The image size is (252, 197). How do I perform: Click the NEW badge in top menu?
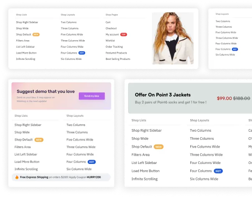click(36, 34)
